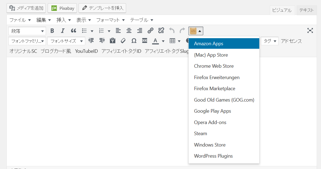The width and height of the screenshot is (321, 169).
Task: Clear formatting with the eraser tool
Action: [123, 41]
